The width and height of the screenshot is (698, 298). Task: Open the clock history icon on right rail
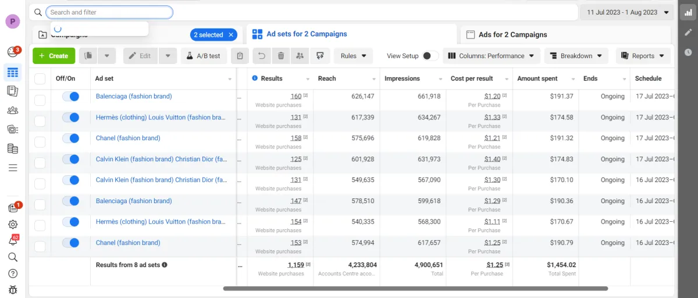point(688,52)
